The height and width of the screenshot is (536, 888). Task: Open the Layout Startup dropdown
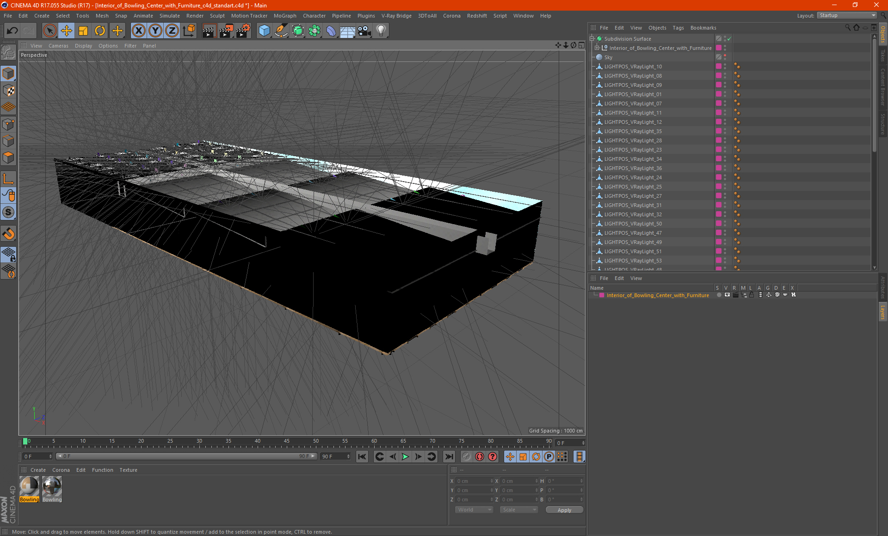tap(847, 15)
